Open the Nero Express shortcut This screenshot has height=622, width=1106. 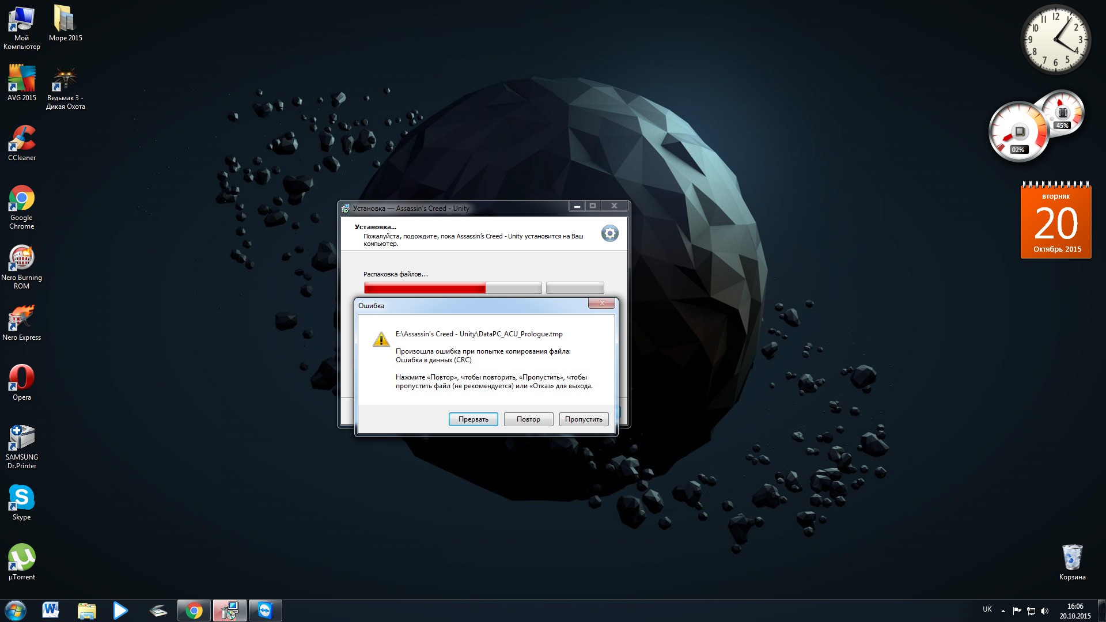click(x=21, y=323)
